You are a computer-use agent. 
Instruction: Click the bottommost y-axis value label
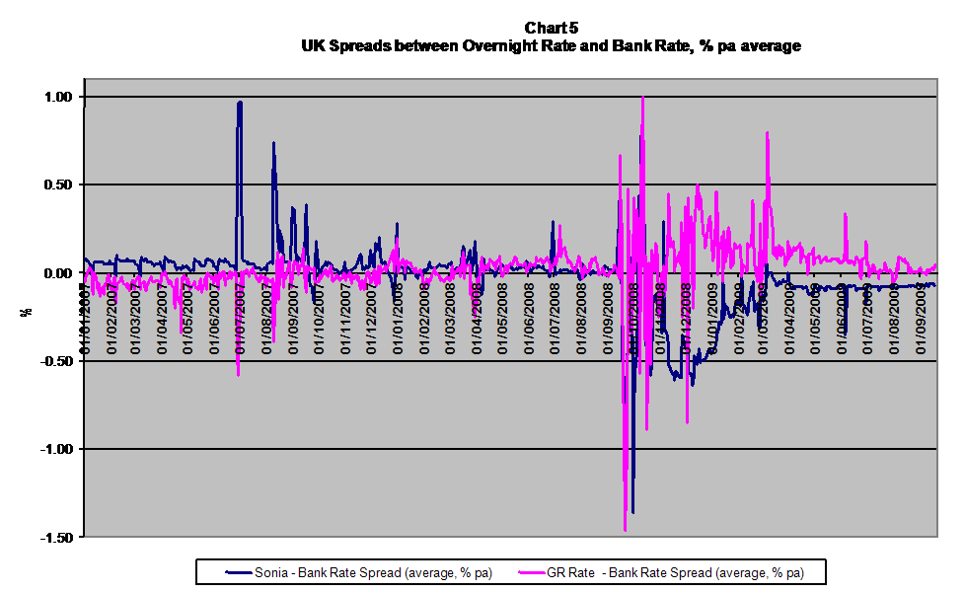tap(56, 537)
